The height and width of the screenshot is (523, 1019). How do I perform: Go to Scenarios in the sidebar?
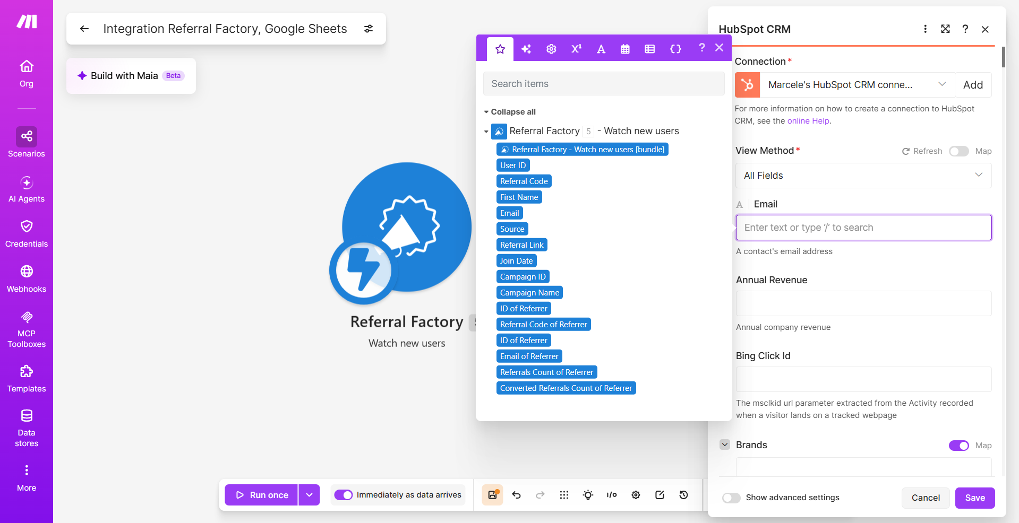point(27,143)
